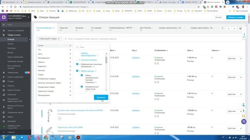This screenshot has width=250, height=140.
Task: Open Viber from the taskbar
Action: (38, 137)
